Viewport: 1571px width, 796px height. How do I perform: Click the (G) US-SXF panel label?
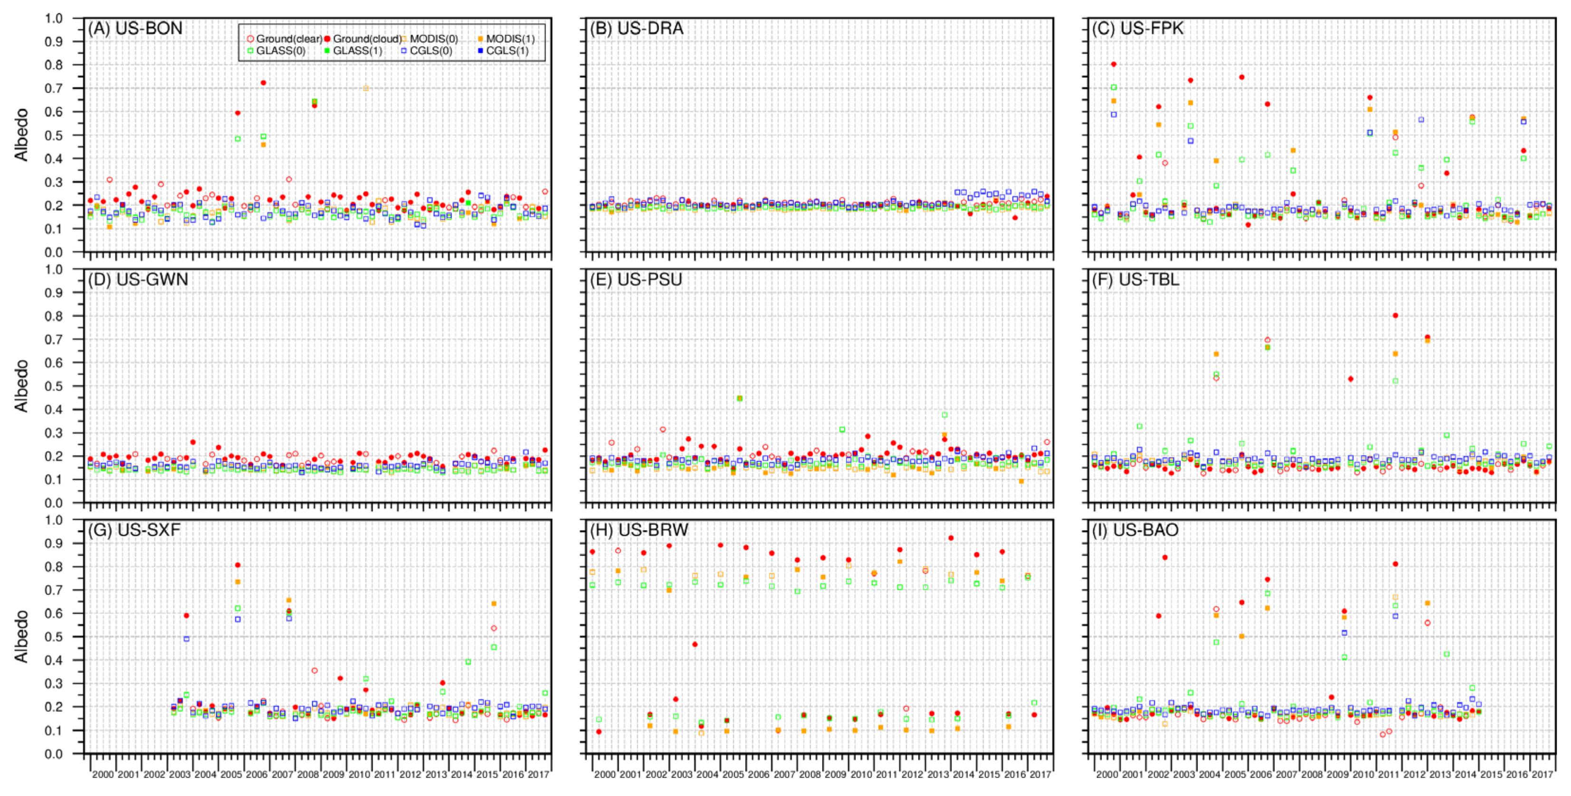[135, 530]
